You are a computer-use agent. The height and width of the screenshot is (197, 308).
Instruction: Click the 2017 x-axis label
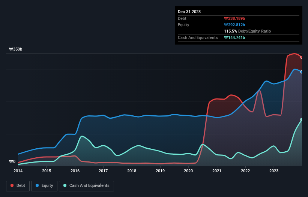coord(103,171)
